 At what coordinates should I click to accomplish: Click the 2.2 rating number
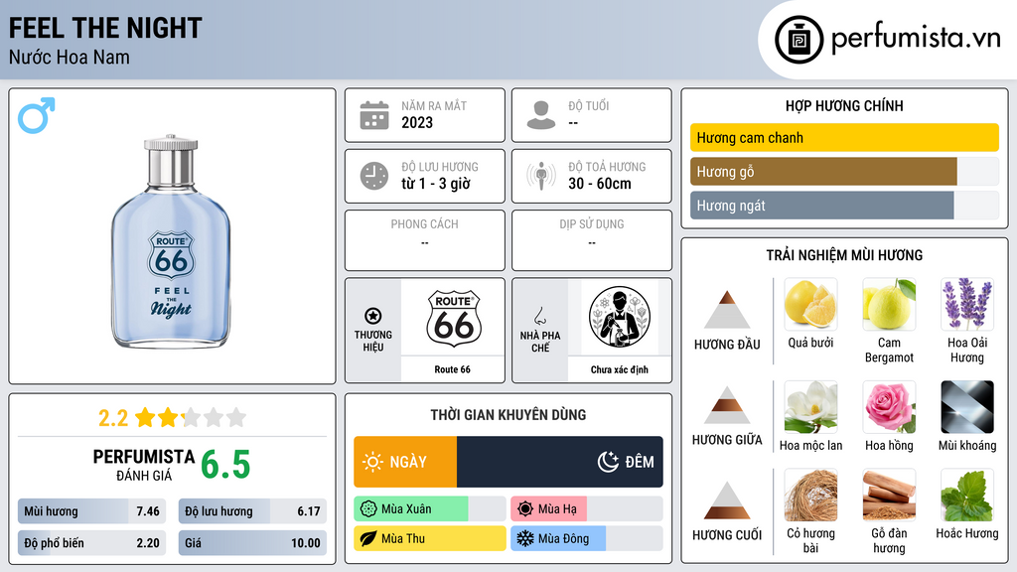point(113,418)
